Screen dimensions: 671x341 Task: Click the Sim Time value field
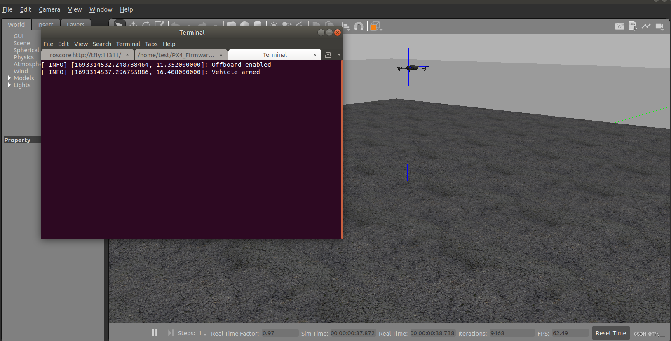tap(352, 333)
